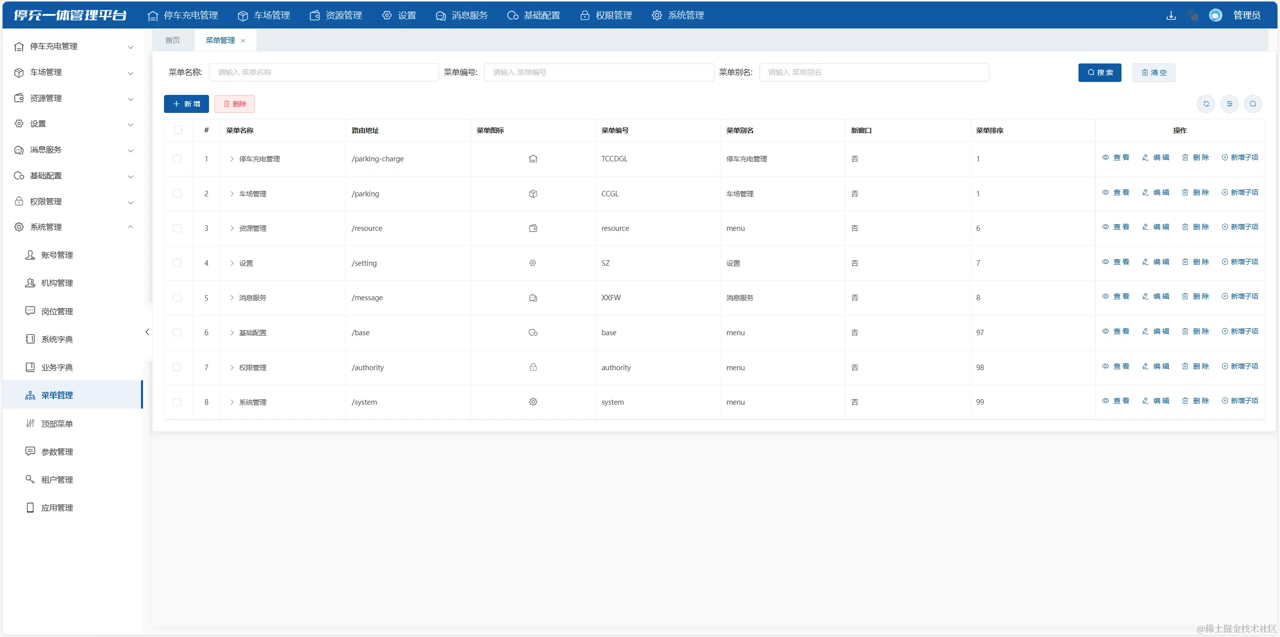This screenshot has height=637, width=1280.
Task: Collapse sidebar with the left arrow handle
Action: tap(147, 332)
